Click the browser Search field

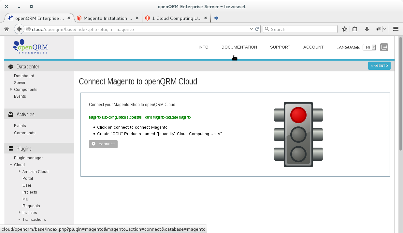click(x=300, y=29)
